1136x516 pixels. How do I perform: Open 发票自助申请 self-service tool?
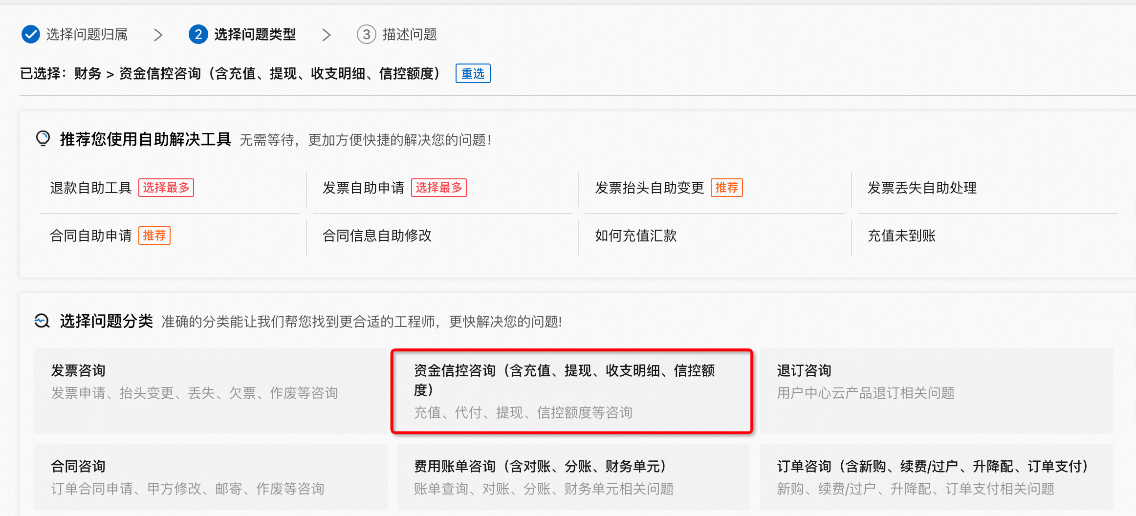[x=363, y=188]
